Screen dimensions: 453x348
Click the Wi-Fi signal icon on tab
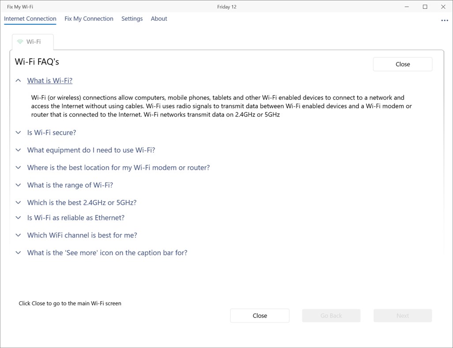[x=20, y=42]
